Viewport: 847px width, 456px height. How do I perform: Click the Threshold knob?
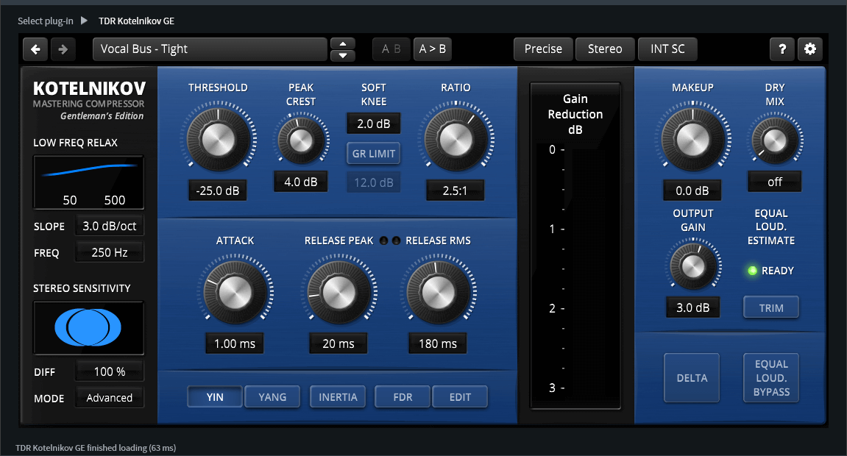coord(219,139)
